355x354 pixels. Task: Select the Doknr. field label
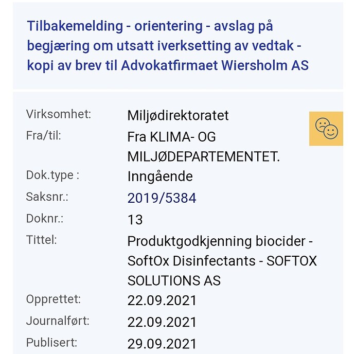pyautogui.click(x=45, y=218)
